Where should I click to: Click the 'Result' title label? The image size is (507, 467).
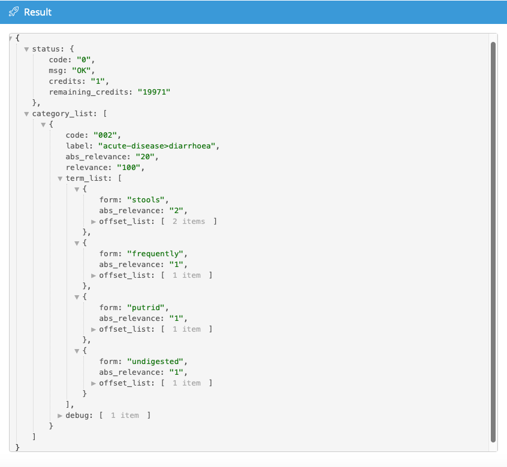tap(37, 12)
